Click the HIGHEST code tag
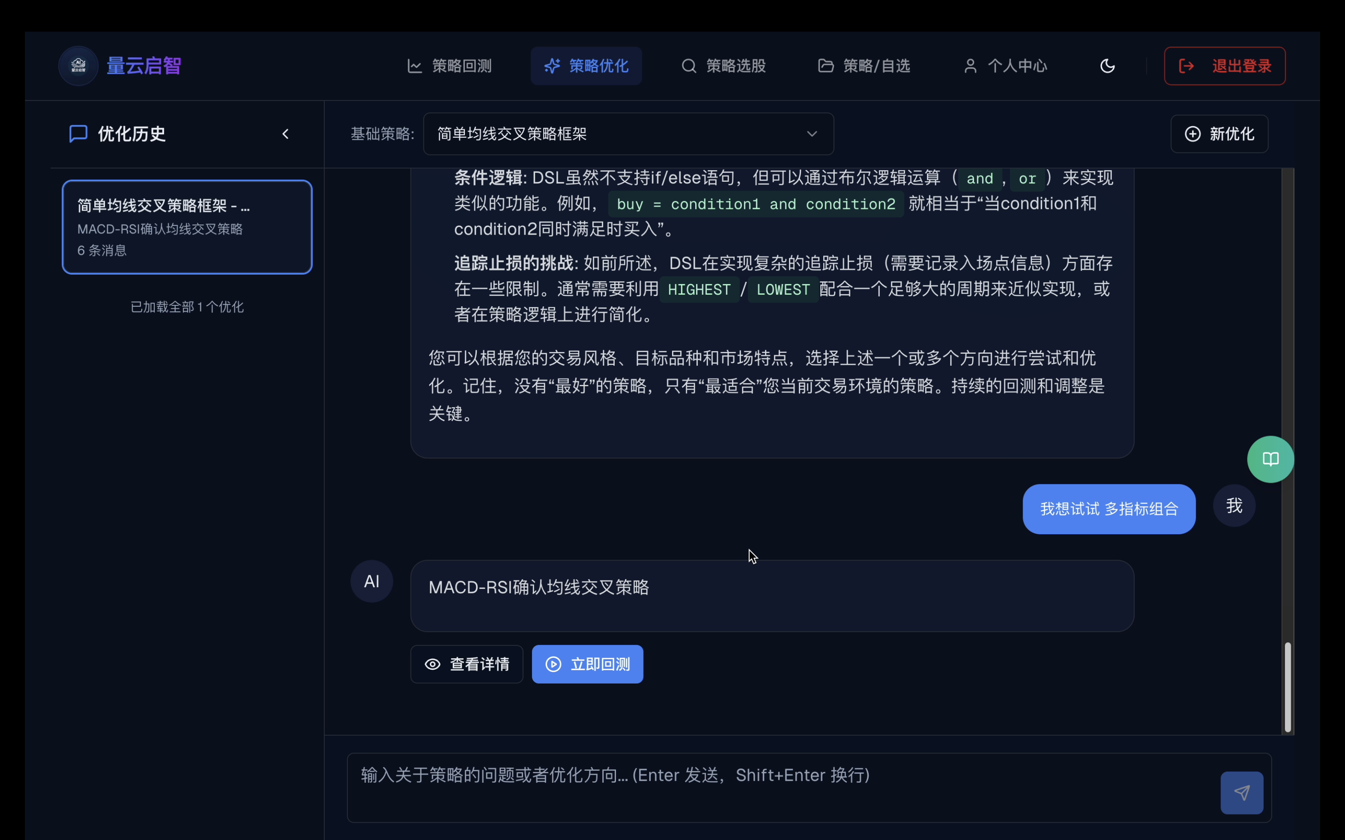The image size is (1345, 840). [699, 289]
